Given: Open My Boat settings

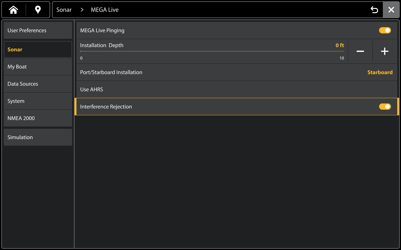Looking at the screenshot, I should pyautogui.click(x=38, y=67).
